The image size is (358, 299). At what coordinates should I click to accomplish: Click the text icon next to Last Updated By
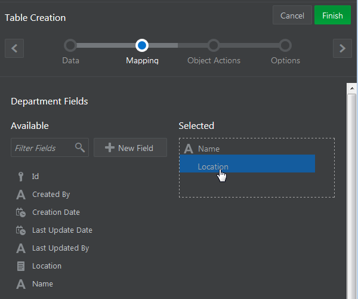[x=20, y=248]
